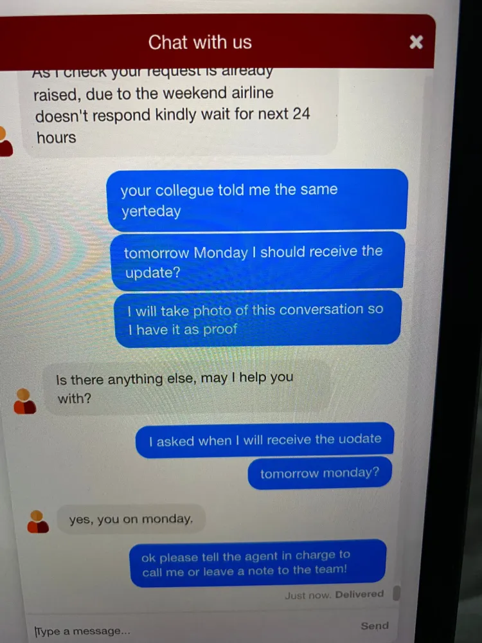Click 'I will take photo of this conversation' bubble

[x=258, y=319]
